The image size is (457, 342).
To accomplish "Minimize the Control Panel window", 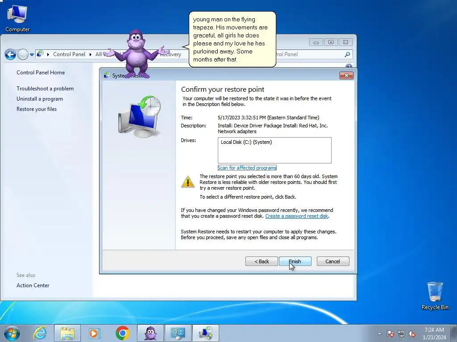I will (316, 42).
